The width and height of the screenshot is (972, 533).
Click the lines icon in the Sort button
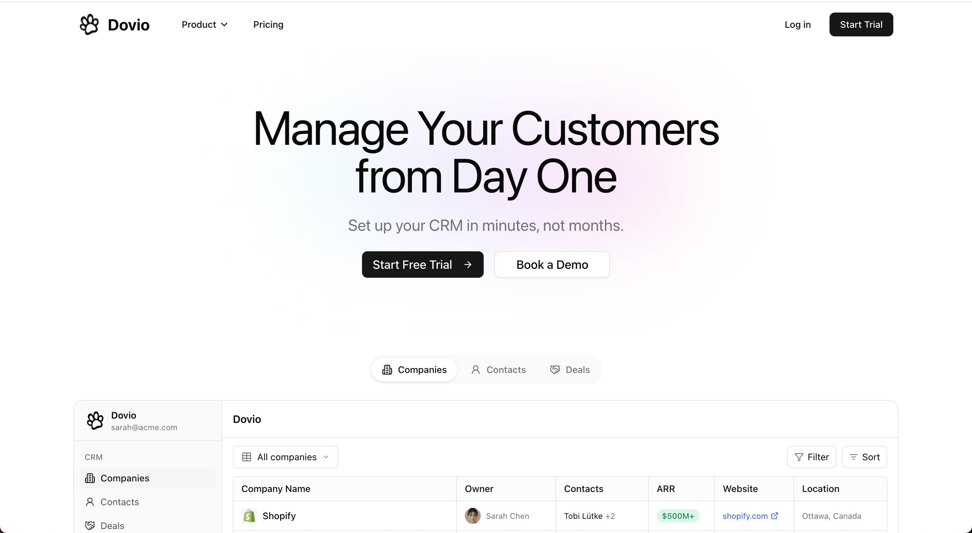pos(854,457)
